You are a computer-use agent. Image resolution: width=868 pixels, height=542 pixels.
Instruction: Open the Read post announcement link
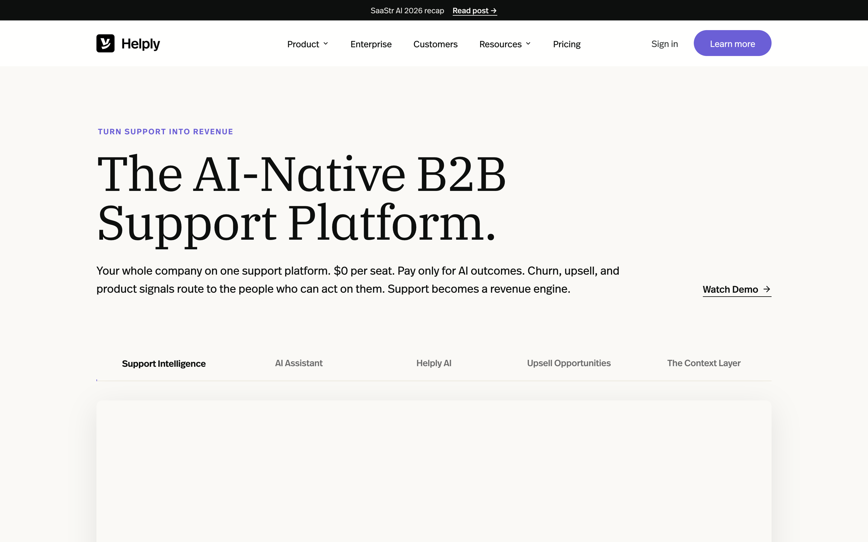[474, 11]
